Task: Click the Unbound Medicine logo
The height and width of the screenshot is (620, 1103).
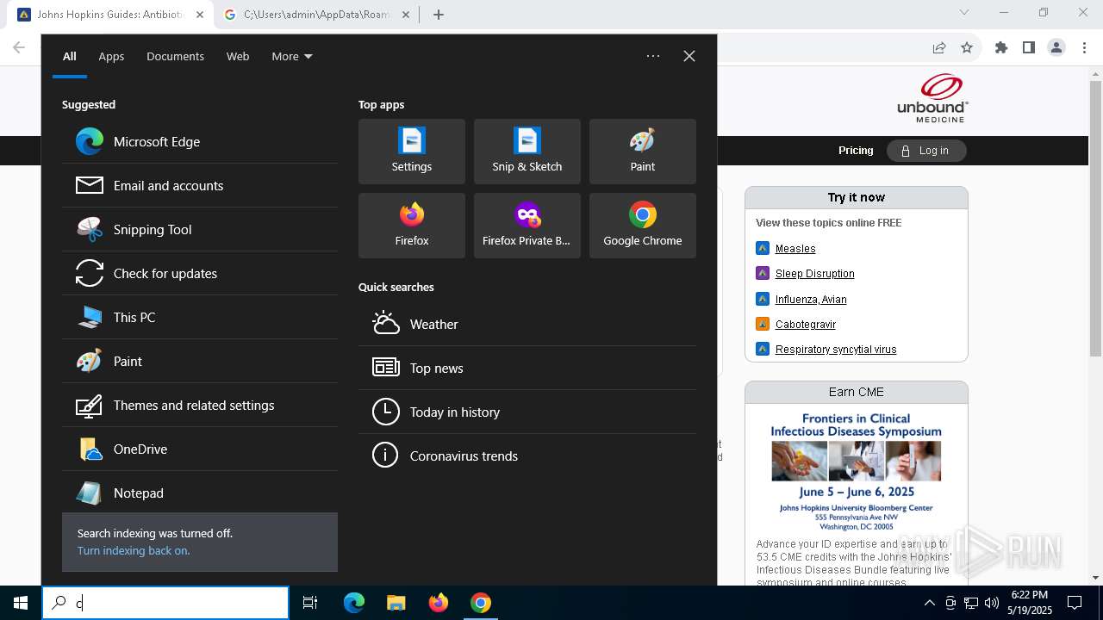Action: (x=932, y=98)
